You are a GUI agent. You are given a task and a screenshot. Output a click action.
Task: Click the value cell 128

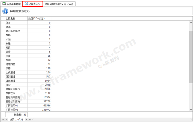39,68
